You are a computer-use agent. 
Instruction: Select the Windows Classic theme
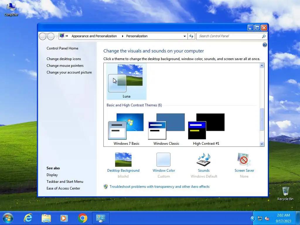pos(166,129)
